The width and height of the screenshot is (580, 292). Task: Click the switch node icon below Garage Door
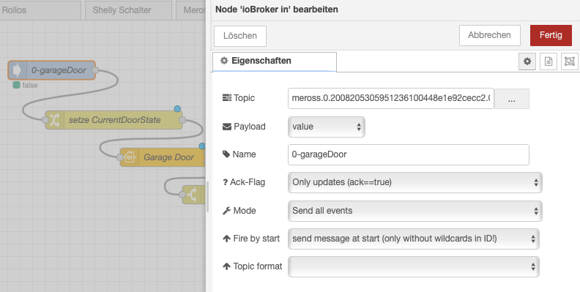(x=193, y=195)
